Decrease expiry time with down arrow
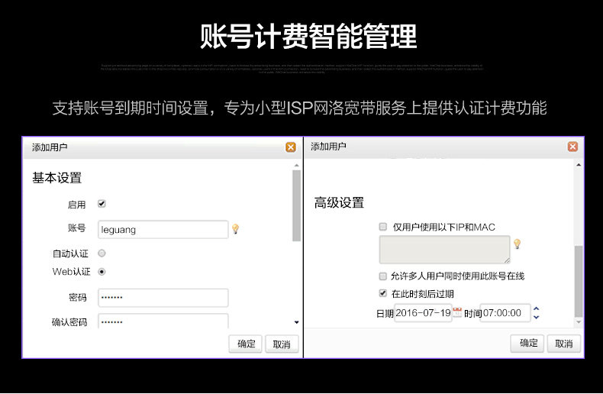The image size is (603, 394). tap(536, 317)
